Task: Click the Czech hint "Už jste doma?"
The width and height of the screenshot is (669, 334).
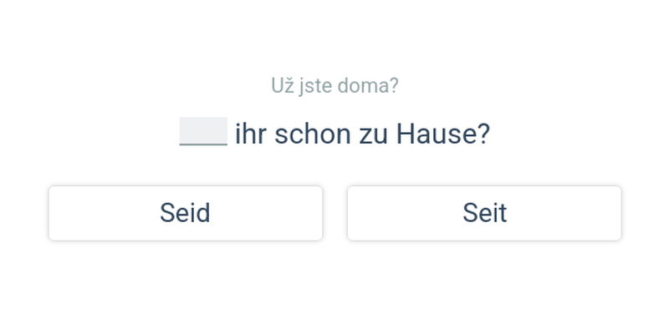Action: click(x=334, y=85)
